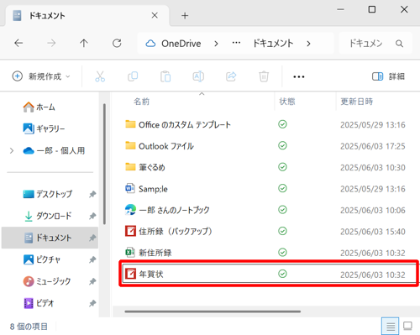Viewport: 420px width, 335px height.
Task: Toggle the 詳細 details pane
Action: click(388, 76)
